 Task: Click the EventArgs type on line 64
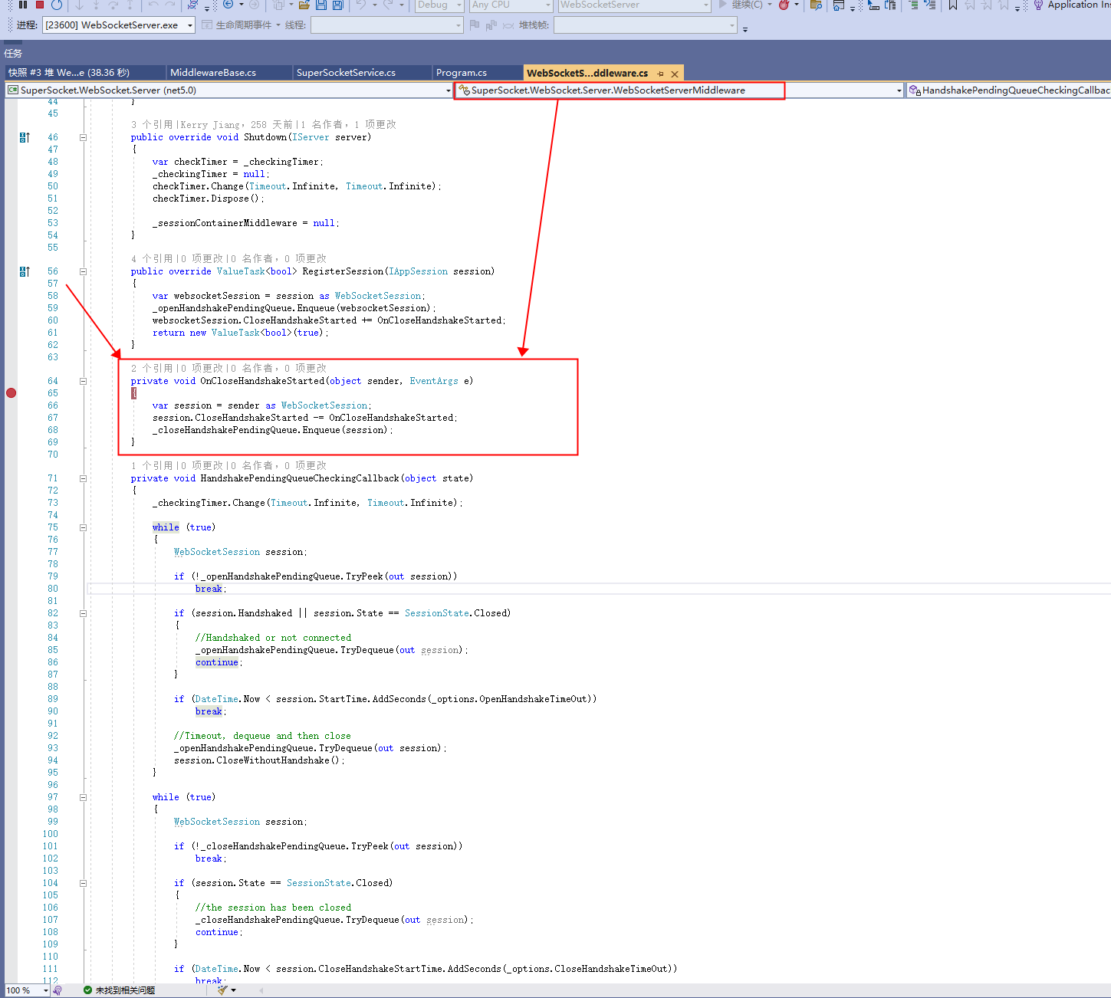coord(434,381)
